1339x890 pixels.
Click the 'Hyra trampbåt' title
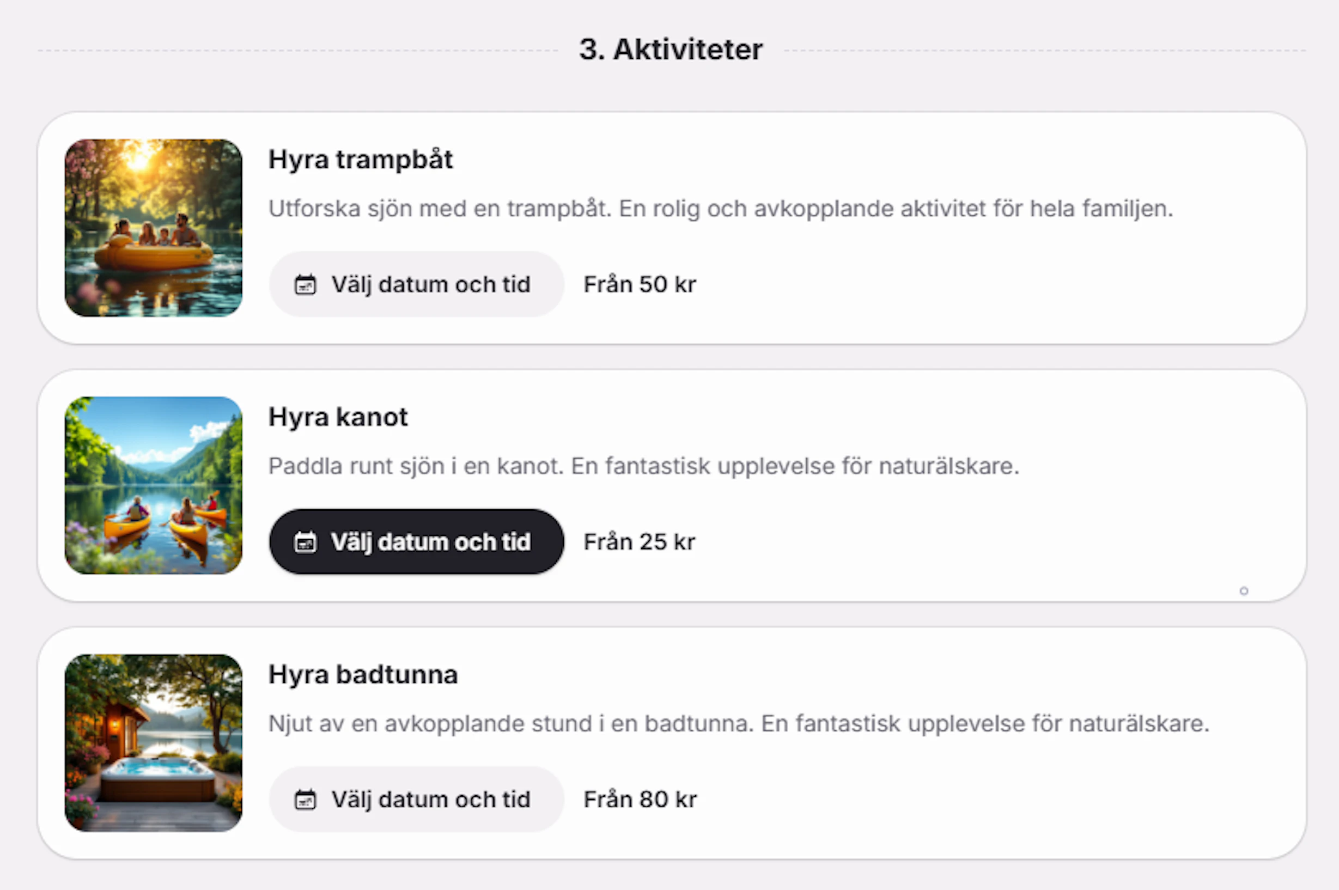click(x=361, y=160)
